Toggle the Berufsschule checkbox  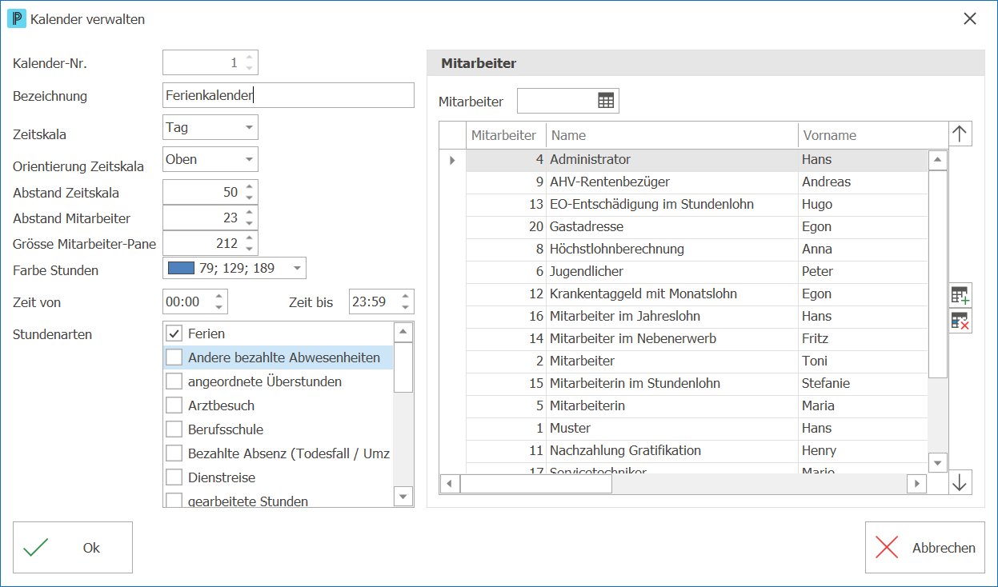[x=174, y=429]
